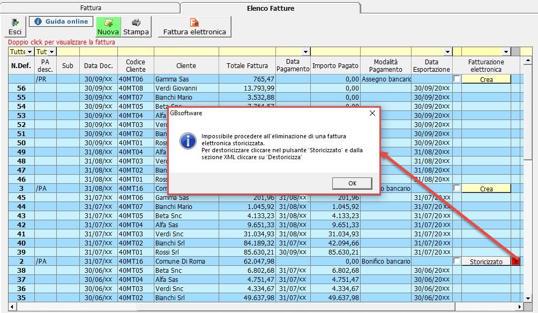Click Crea in invoice 3 /PA row
This screenshot has height=313, width=538.
486,189
